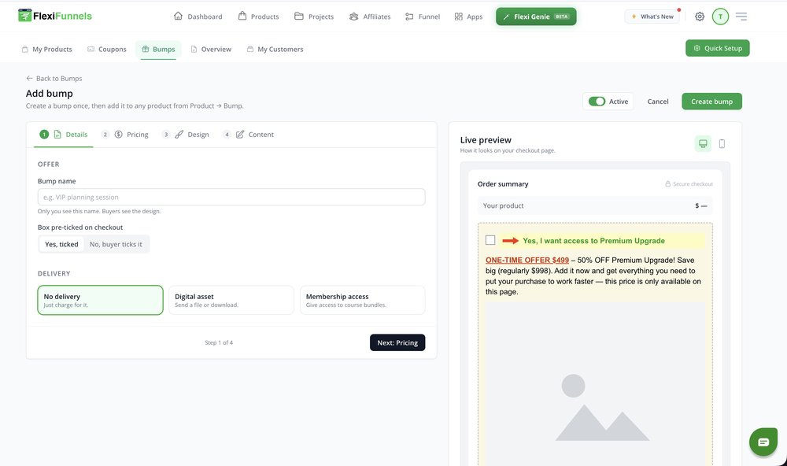The height and width of the screenshot is (466, 787).
Task: Click the Pricing dollar-circle icon
Action: click(x=119, y=135)
